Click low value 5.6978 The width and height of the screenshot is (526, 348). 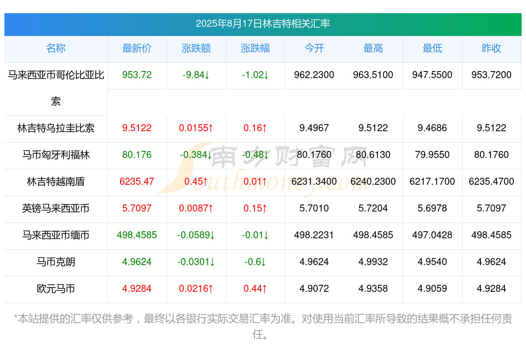432,208
